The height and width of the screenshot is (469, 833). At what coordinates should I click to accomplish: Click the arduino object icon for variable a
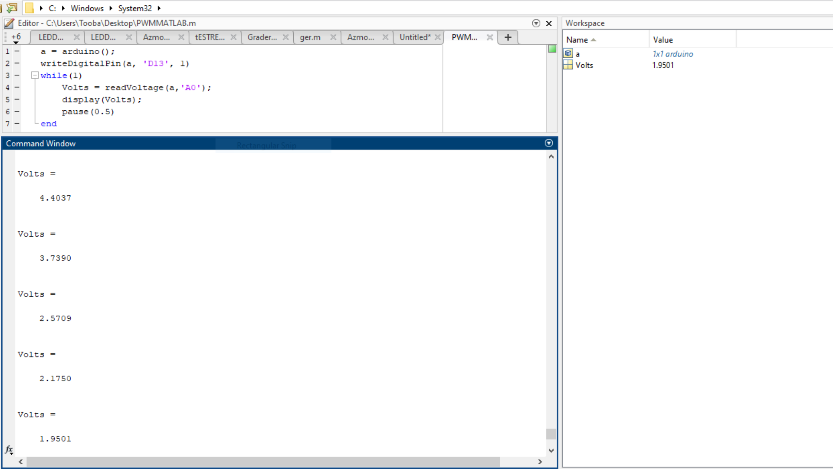click(568, 53)
